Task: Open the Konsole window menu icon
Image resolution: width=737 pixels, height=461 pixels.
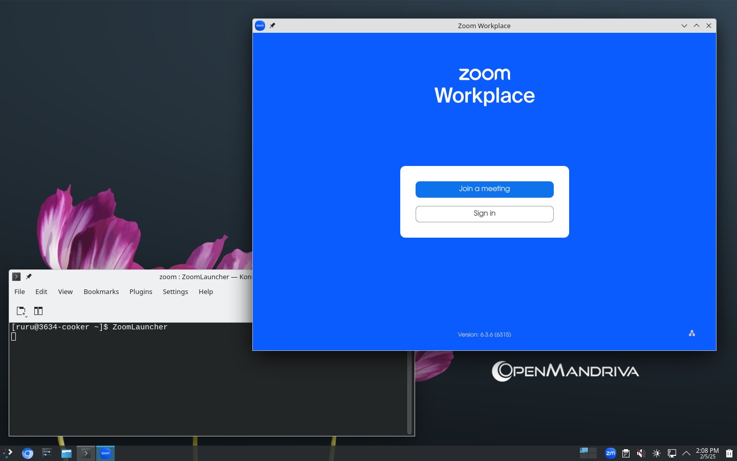Action: tap(16, 277)
